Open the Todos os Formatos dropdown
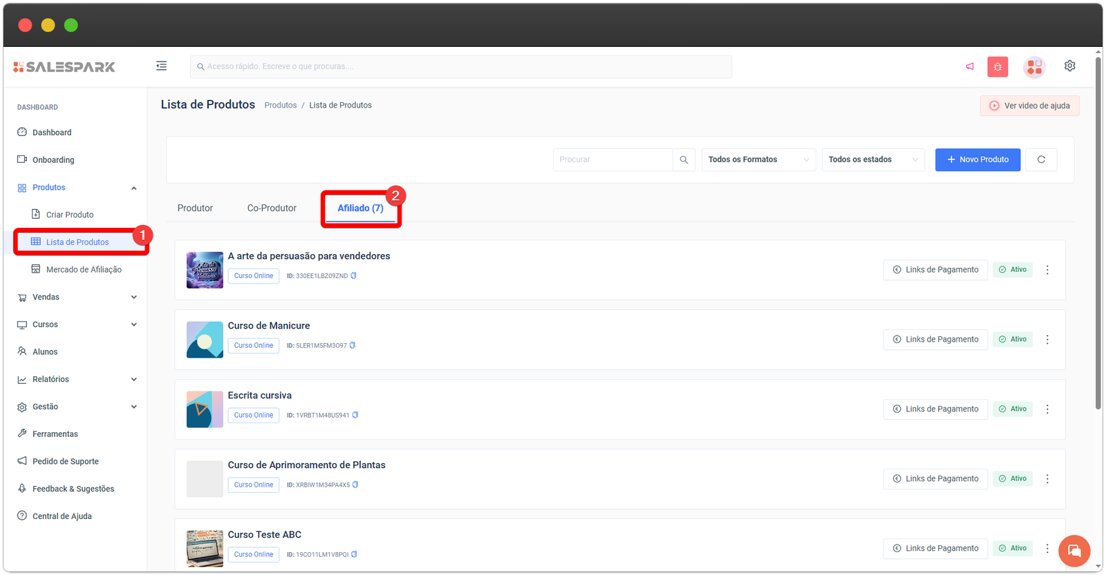This screenshot has width=1106, height=575. [758, 159]
